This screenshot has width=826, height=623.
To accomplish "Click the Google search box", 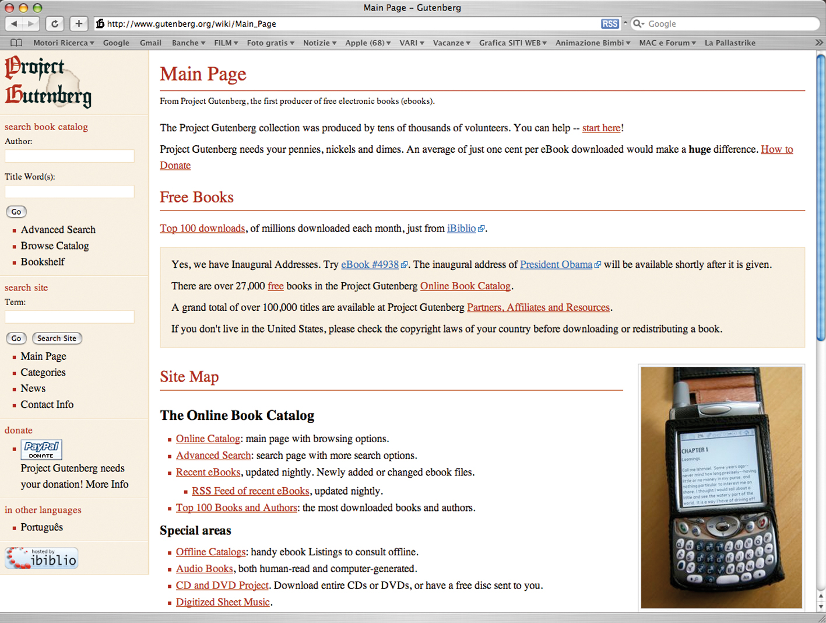I will 726,24.
